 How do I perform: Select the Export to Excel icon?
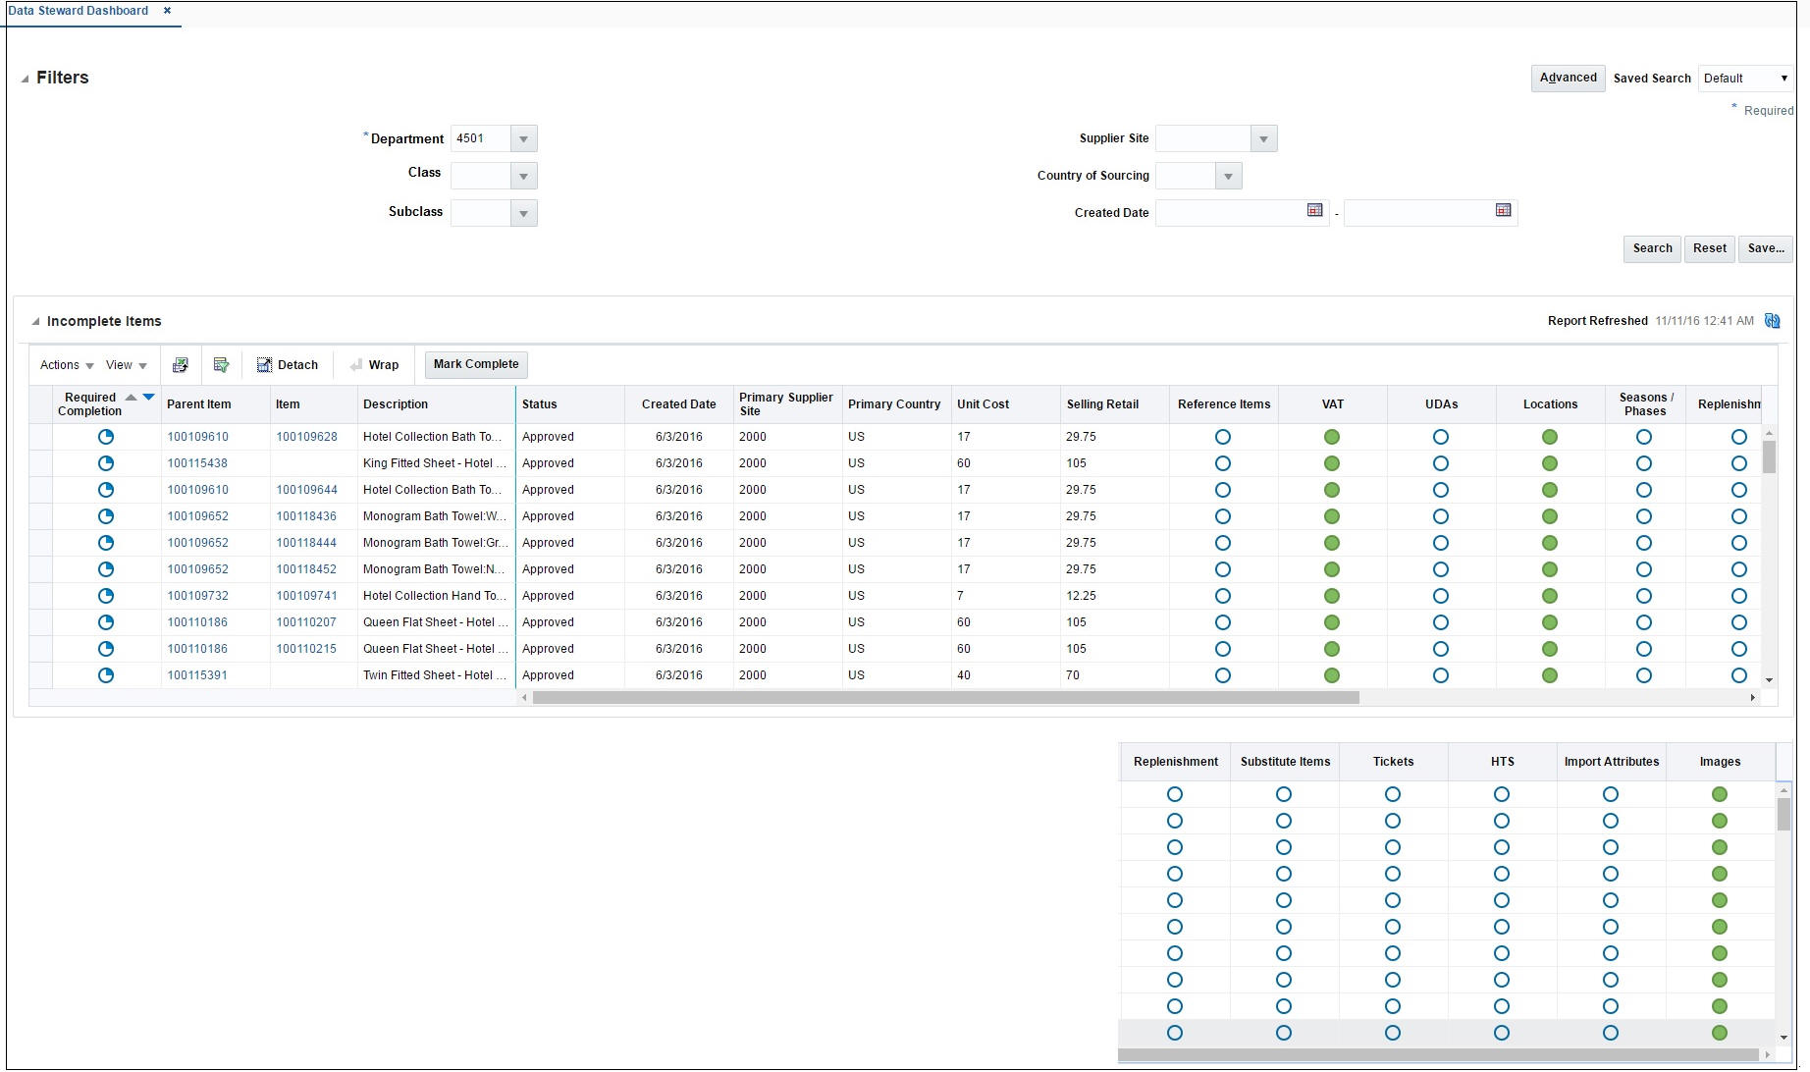click(x=181, y=364)
